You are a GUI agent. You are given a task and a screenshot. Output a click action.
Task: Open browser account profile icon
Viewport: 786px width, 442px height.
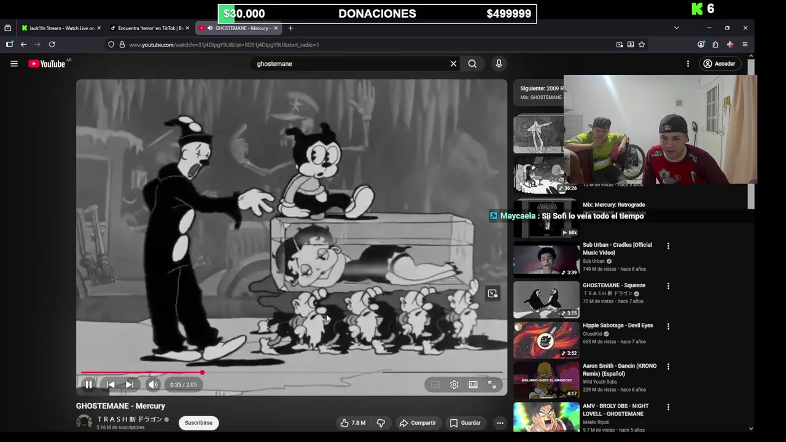pos(701,44)
